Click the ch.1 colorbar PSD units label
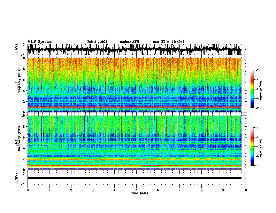The width and height of the screenshot is (276, 213). pos(261,90)
